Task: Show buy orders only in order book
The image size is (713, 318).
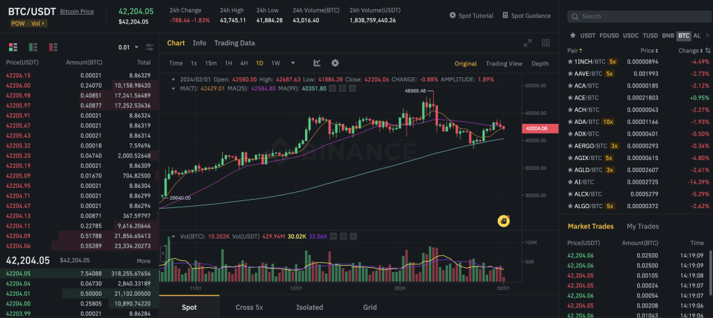Action: click(33, 47)
